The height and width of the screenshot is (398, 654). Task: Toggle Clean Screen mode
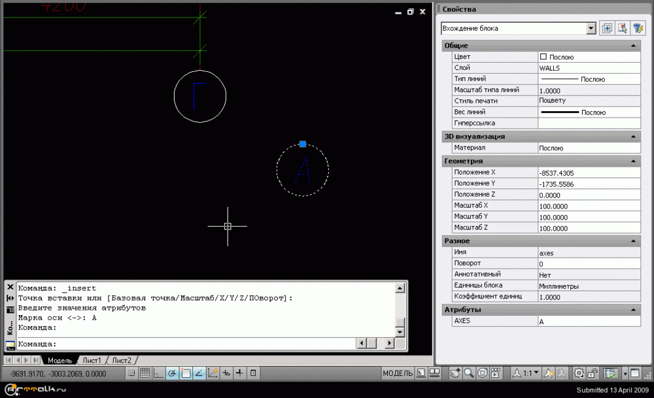(635, 373)
